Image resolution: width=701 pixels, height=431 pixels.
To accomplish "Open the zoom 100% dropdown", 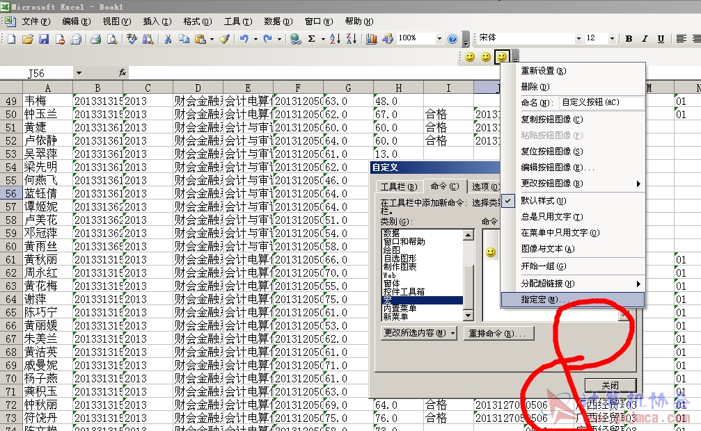I will click(439, 39).
